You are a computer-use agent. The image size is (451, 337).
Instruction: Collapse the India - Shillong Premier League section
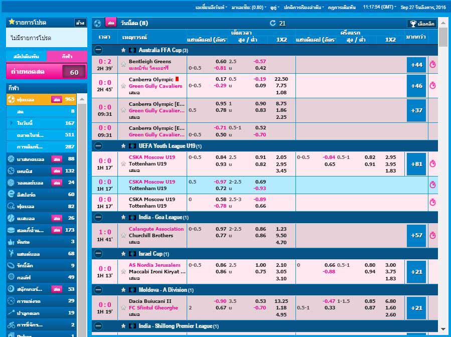coord(98,326)
